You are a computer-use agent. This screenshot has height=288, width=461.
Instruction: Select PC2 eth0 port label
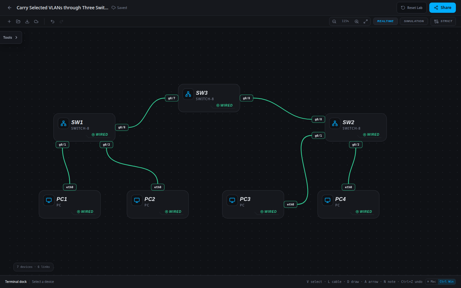click(x=158, y=187)
